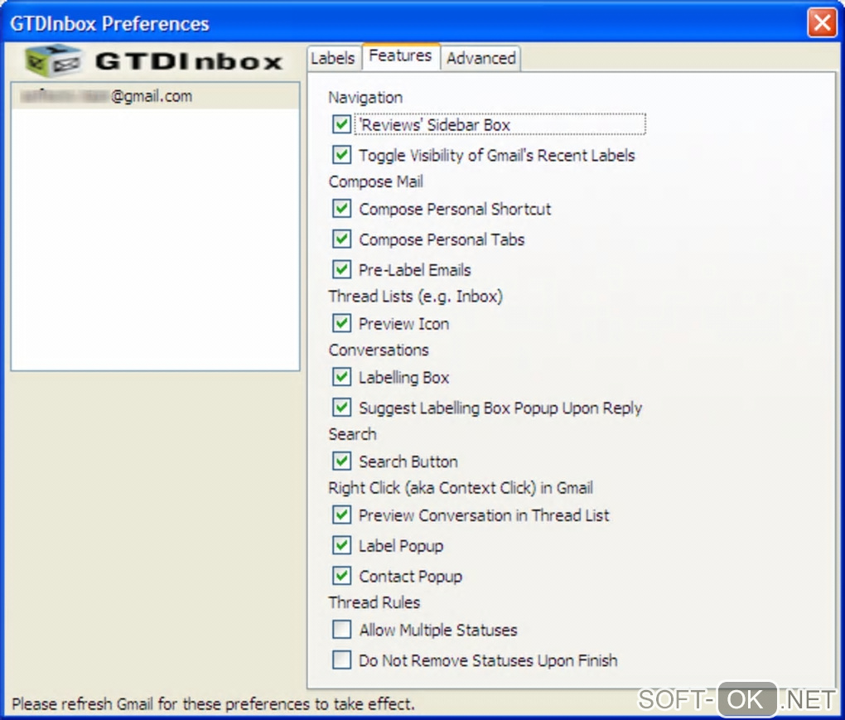Click the GTDInbox logo icon
The width and height of the screenshot is (845, 720).
pyautogui.click(x=54, y=60)
